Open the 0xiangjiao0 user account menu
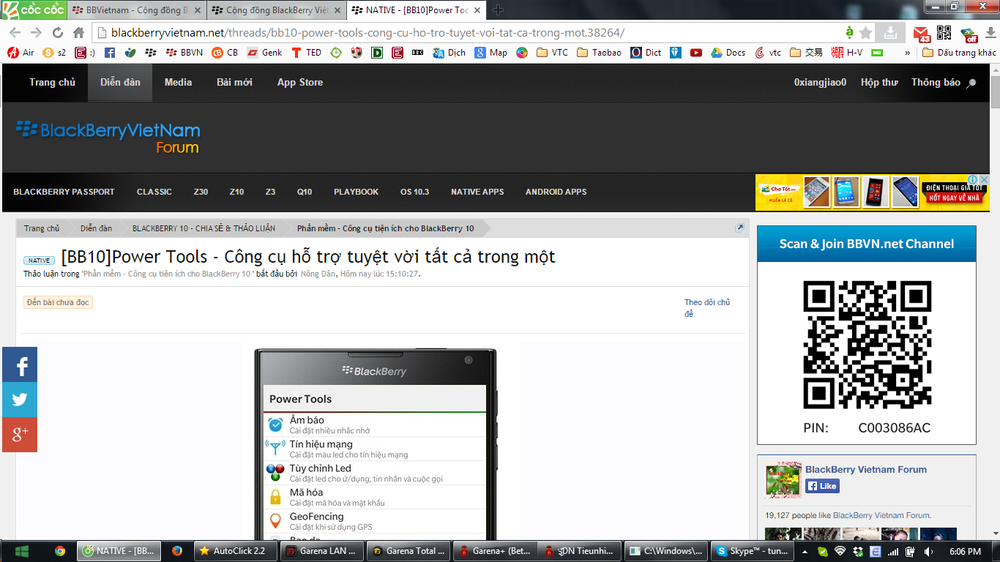Image resolution: width=1000 pixels, height=562 pixels. [x=820, y=83]
